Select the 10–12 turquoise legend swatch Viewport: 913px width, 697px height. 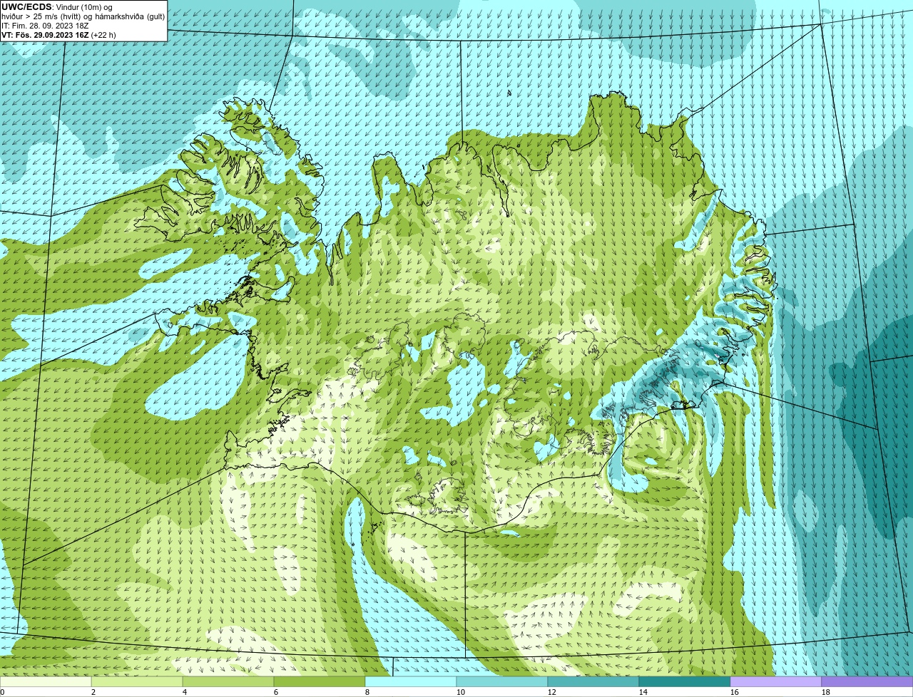click(x=502, y=681)
